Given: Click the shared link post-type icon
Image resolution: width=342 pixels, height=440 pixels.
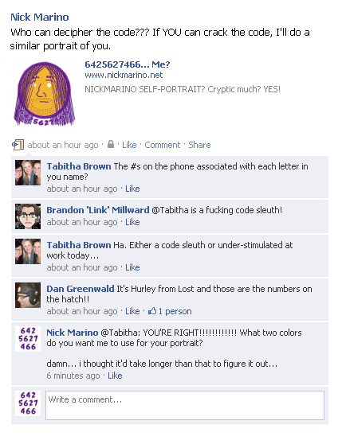Looking at the screenshot, I should point(18,145).
